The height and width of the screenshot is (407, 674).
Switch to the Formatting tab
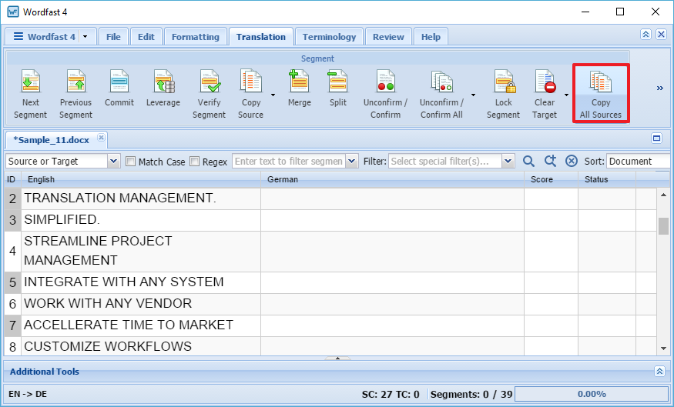tap(196, 37)
